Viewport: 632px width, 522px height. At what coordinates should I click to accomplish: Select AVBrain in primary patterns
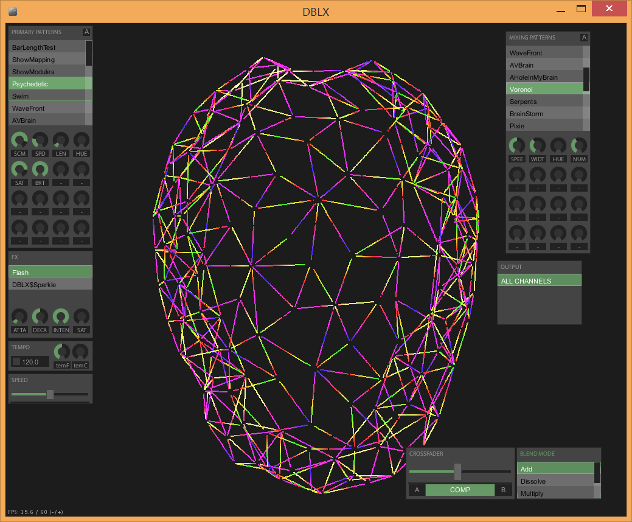pyautogui.click(x=47, y=120)
